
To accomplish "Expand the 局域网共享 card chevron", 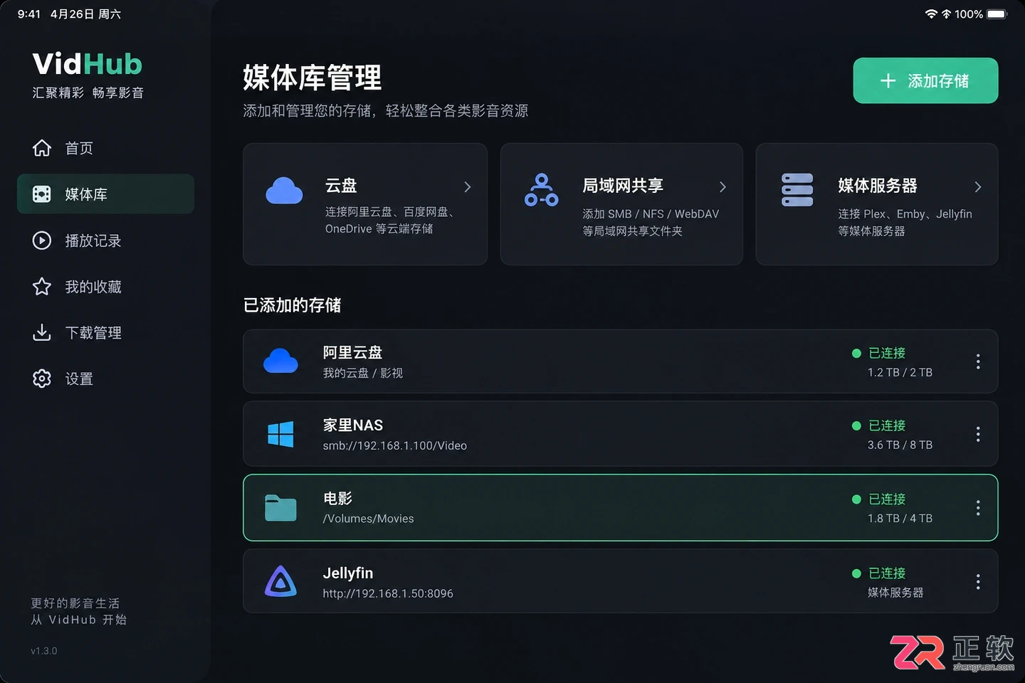I will [x=722, y=187].
